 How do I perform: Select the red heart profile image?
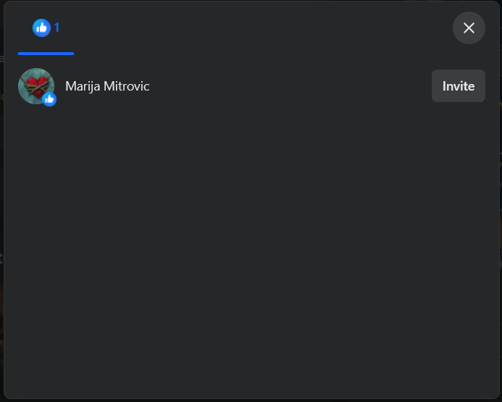click(x=36, y=85)
